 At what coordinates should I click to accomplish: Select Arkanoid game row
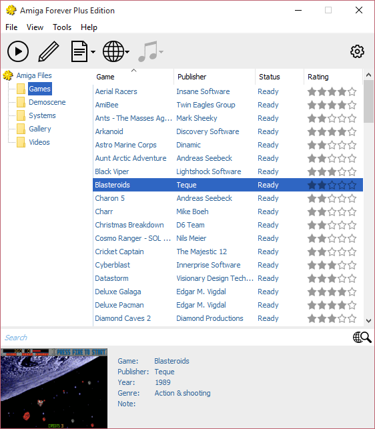pyautogui.click(x=228, y=131)
